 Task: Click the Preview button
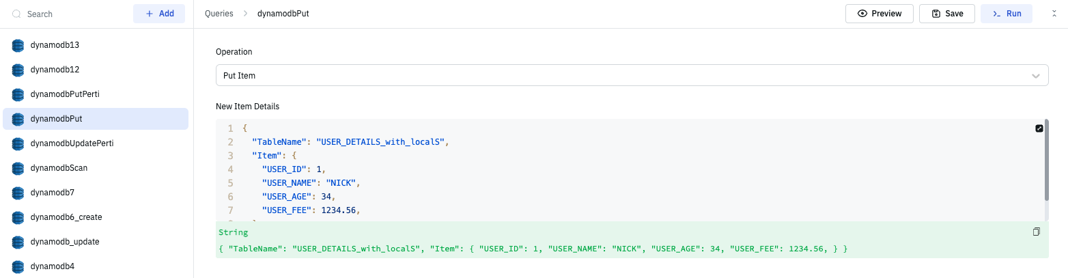tap(879, 14)
